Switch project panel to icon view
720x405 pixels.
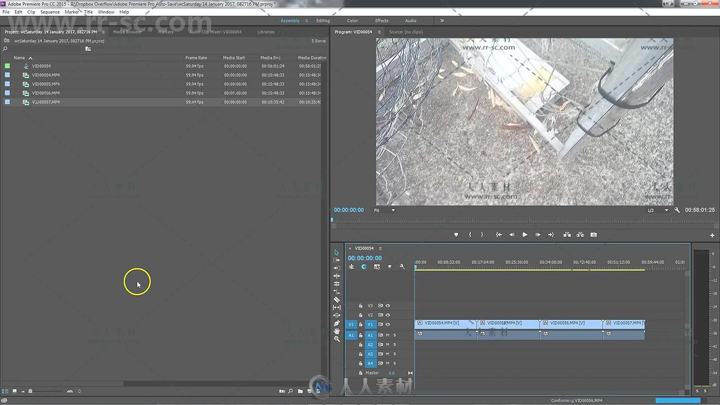click(15, 391)
